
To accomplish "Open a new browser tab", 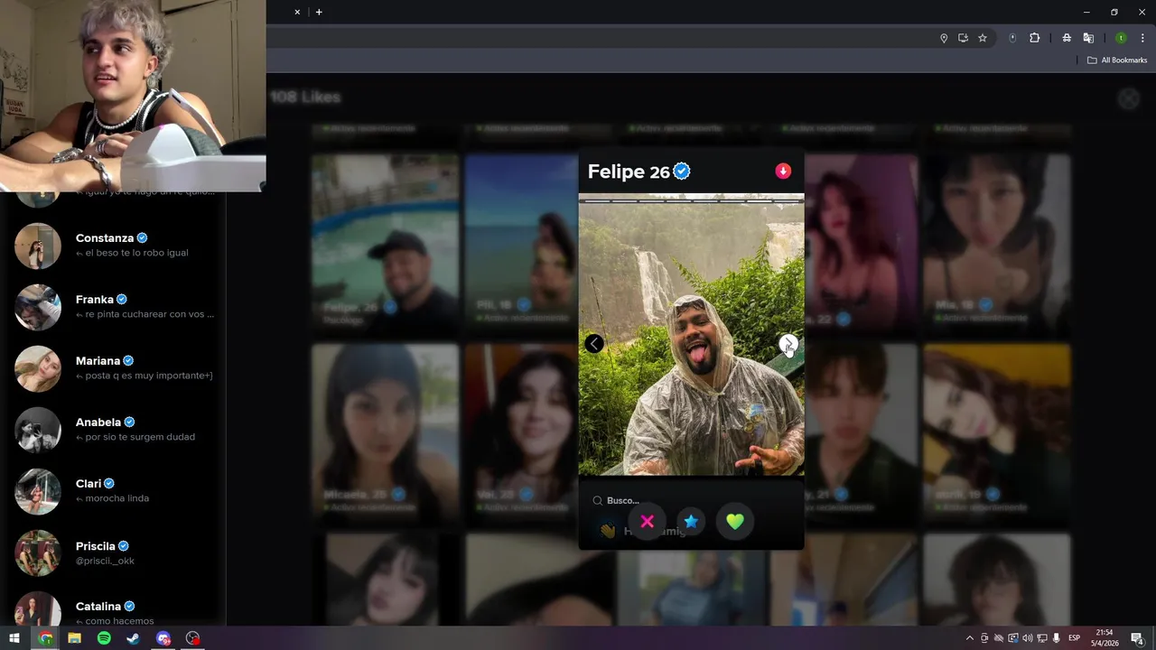I will pyautogui.click(x=319, y=12).
